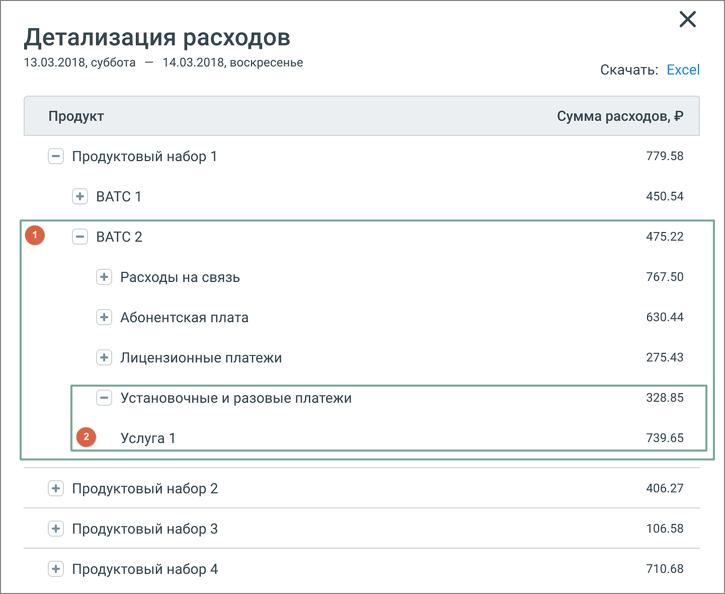The width and height of the screenshot is (725, 594).
Task: Click amount 406.27 for Продуктовый набор 2
Action: [665, 488]
